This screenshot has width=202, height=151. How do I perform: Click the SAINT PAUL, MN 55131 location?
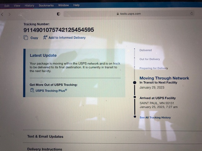coord(157,103)
